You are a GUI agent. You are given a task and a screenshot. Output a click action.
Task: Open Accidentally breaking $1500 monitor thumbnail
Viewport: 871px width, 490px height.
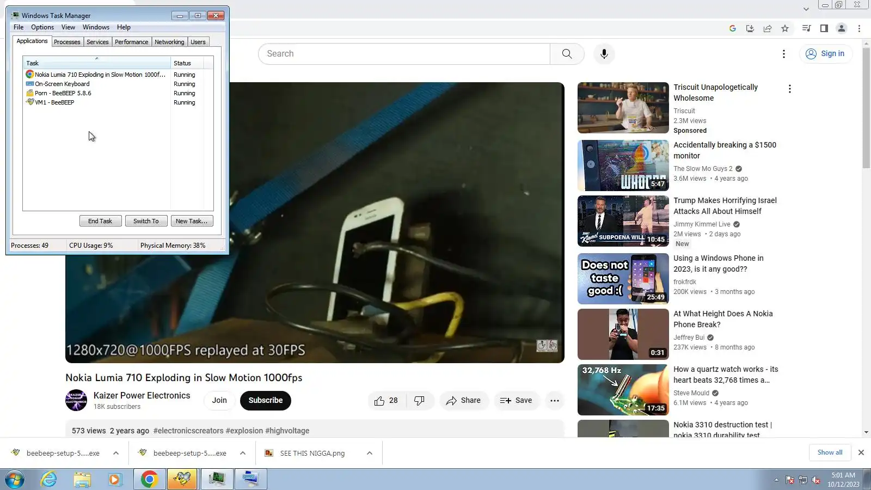623,166
